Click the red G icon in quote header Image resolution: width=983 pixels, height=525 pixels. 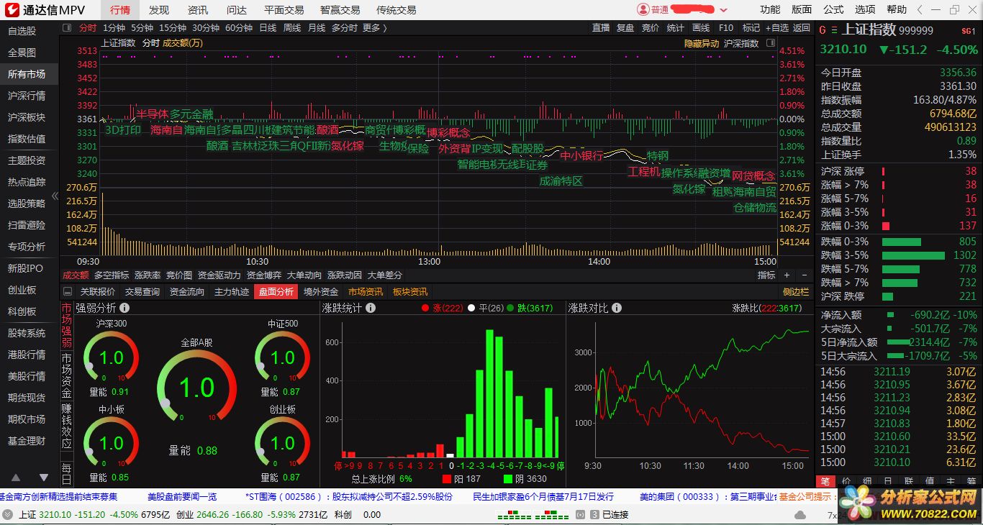(x=823, y=30)
